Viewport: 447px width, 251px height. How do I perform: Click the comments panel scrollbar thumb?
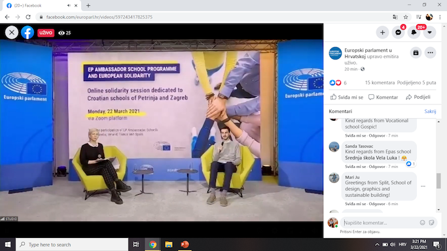click(438, 180)
